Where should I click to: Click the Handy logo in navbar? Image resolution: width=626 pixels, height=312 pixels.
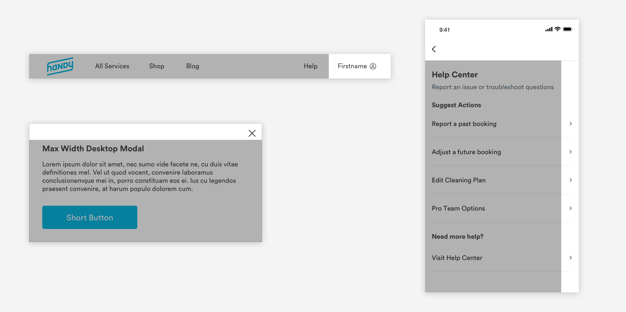click(60, 66)
